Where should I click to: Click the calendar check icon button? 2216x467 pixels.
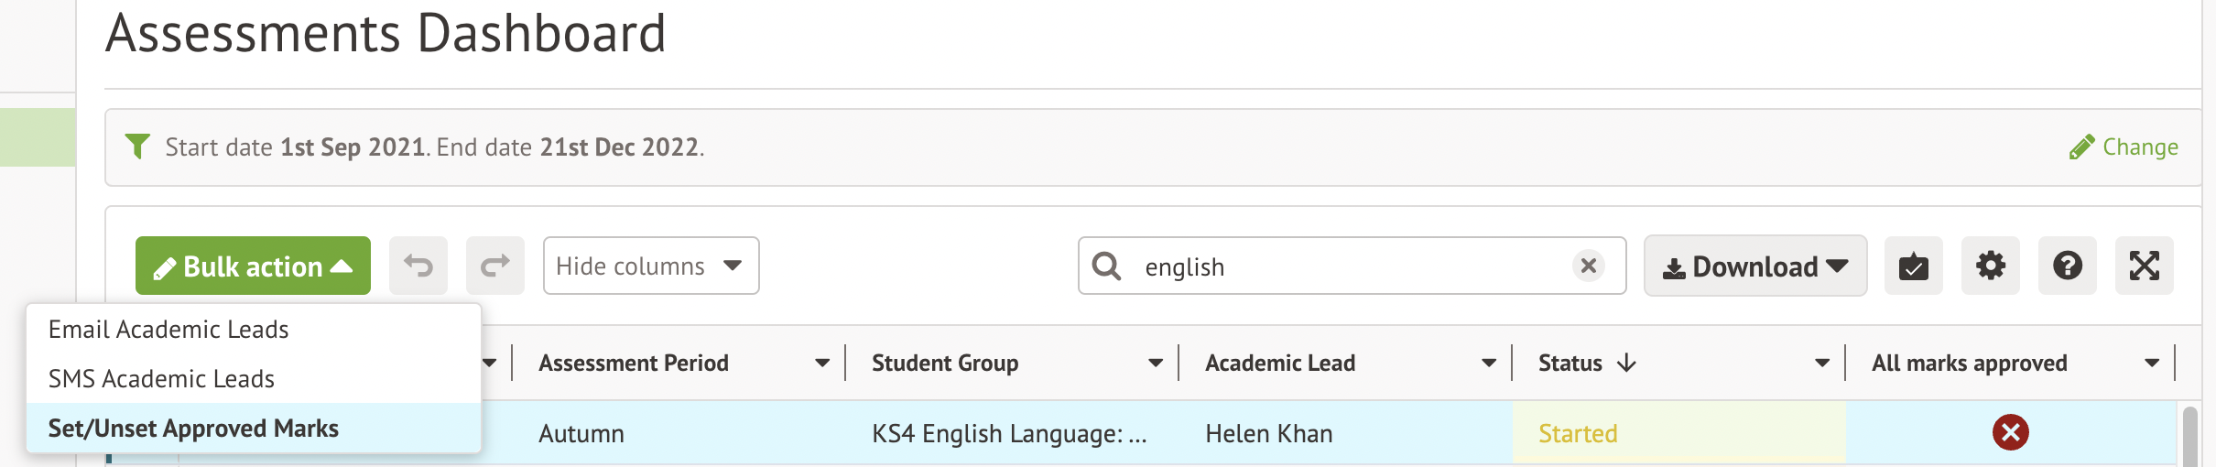(x=1913, y=266)
